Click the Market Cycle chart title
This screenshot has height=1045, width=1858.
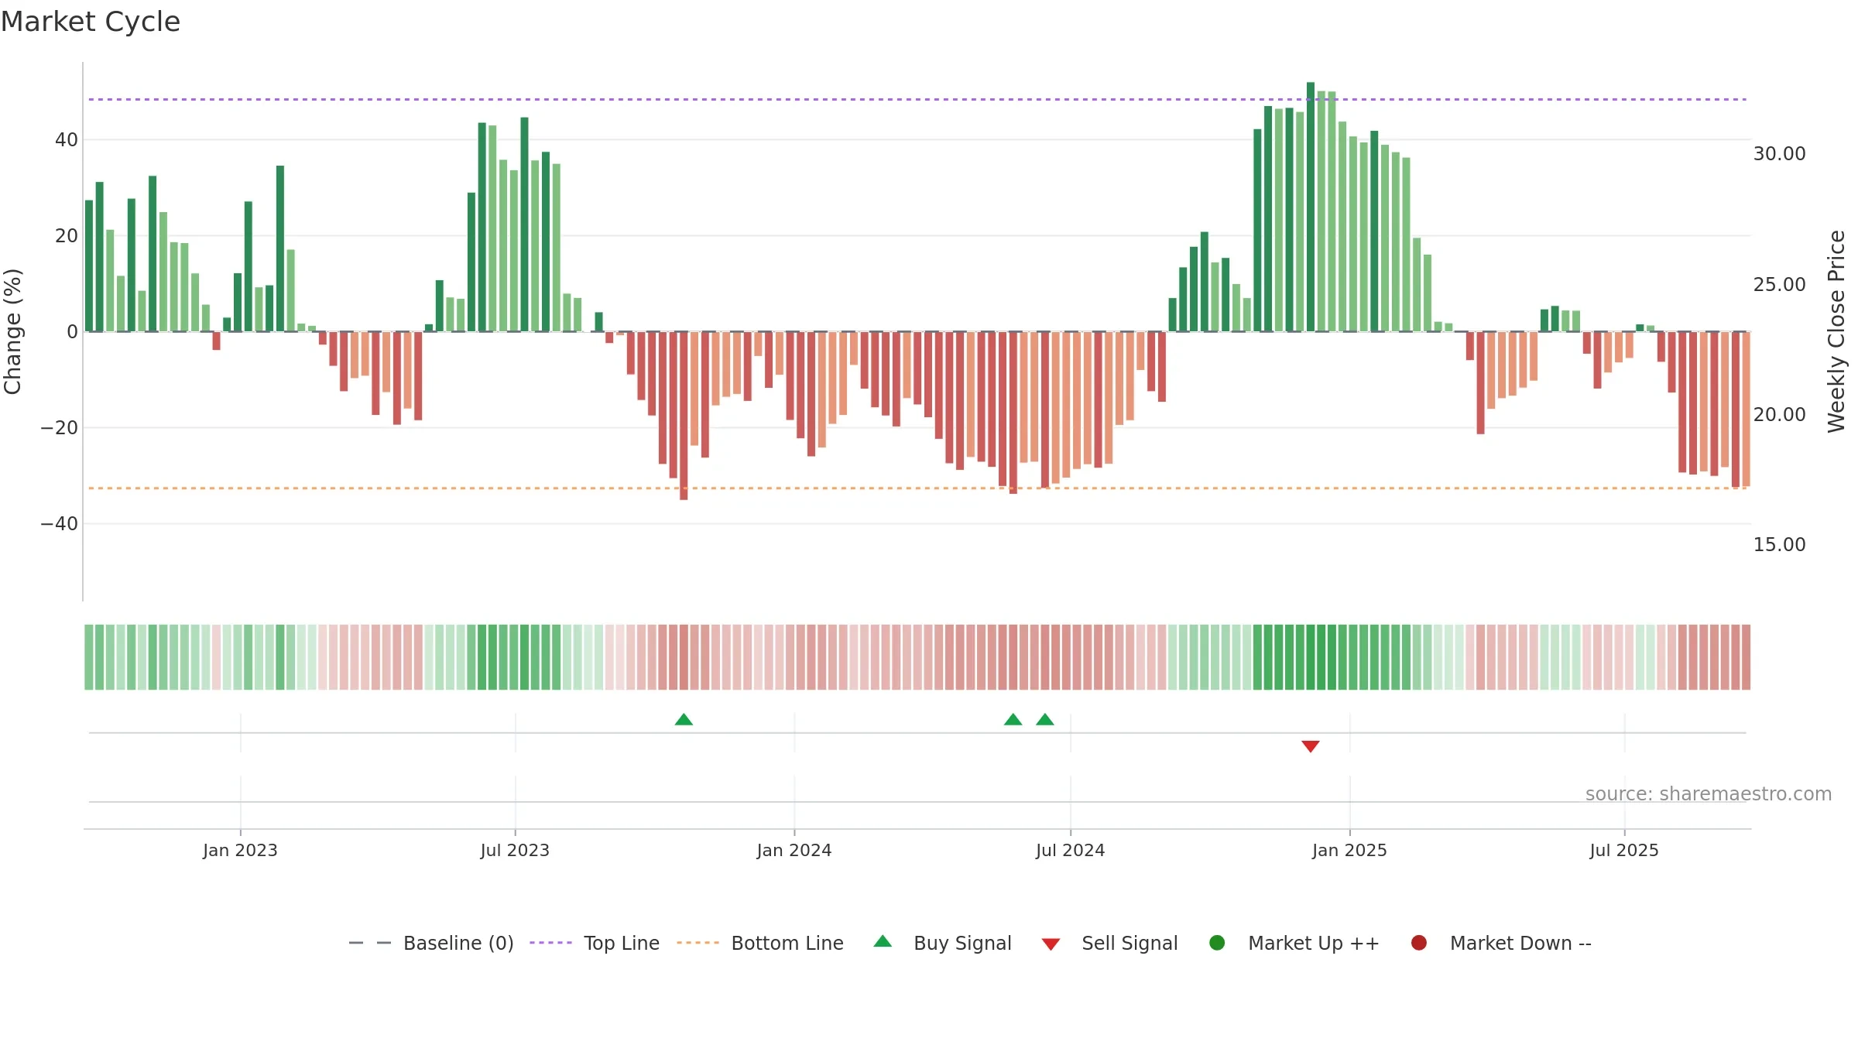point(91,22)
